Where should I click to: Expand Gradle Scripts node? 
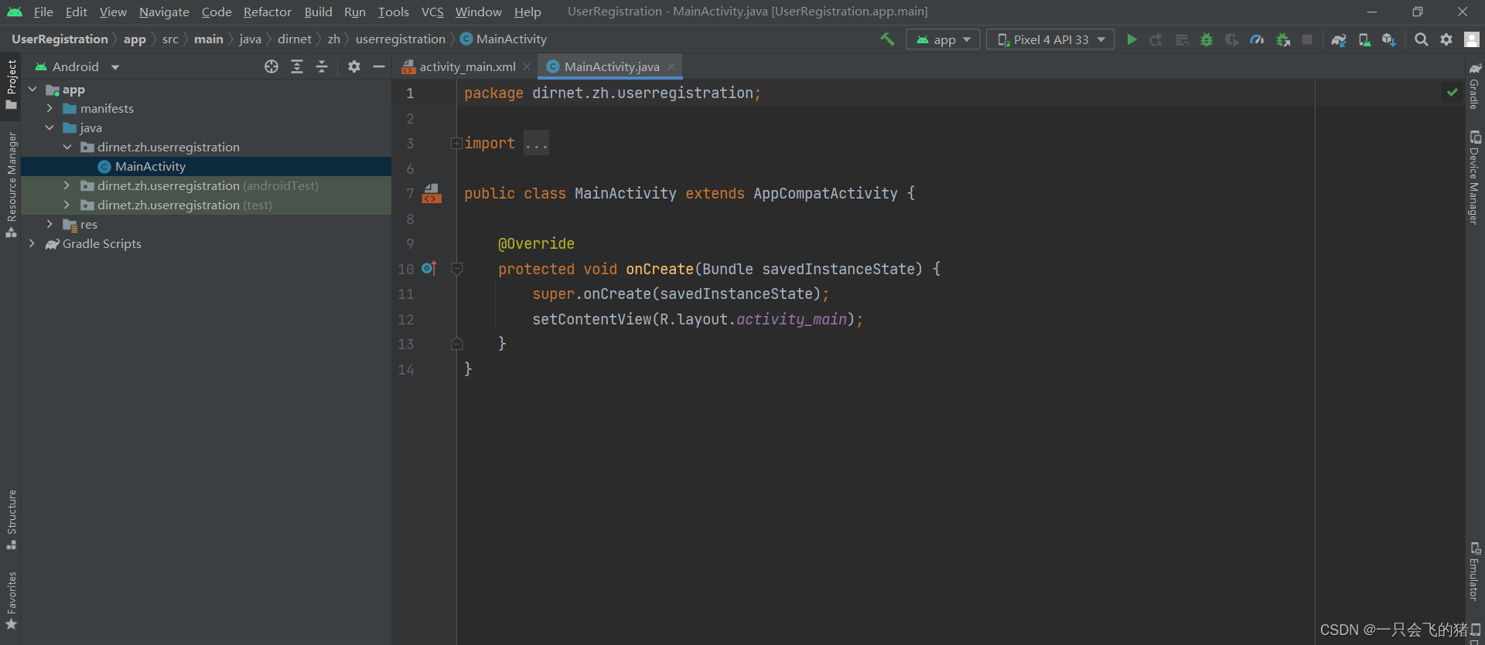pyautogui.click(x=32, y=243)
